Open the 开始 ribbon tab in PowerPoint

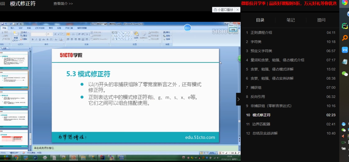(x=4, y=28)
